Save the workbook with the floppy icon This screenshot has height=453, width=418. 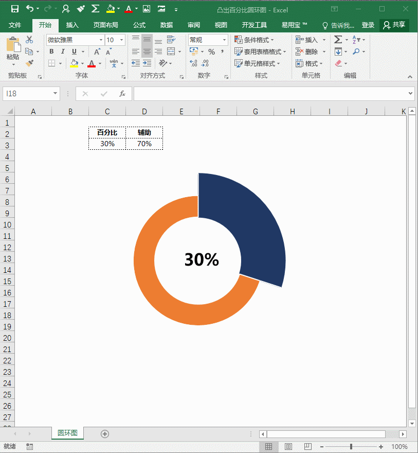pos(15,9)
